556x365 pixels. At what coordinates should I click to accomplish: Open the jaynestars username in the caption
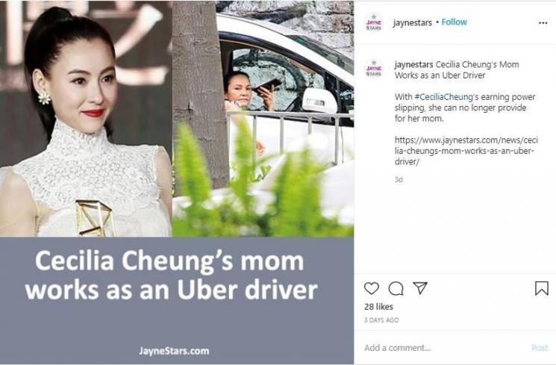(x=413, y=64)
